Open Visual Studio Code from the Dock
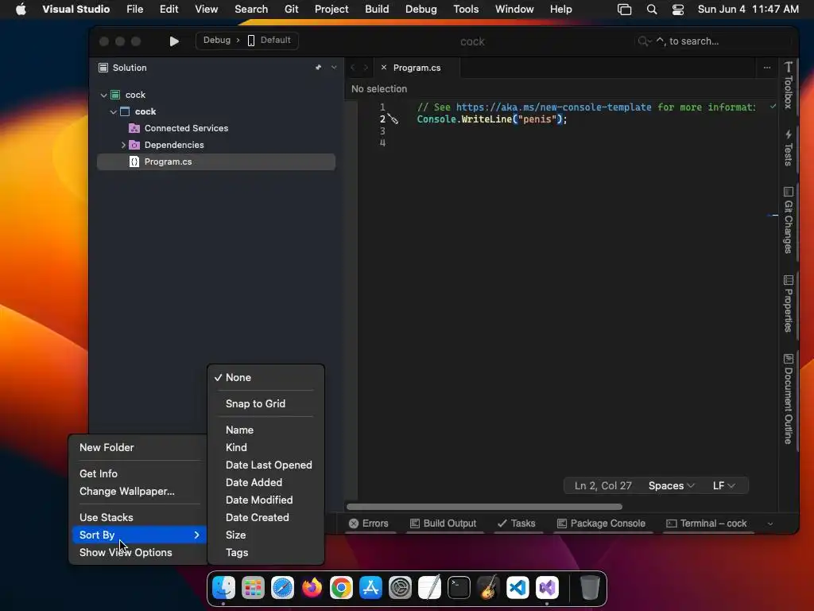 tap(517, 588)
